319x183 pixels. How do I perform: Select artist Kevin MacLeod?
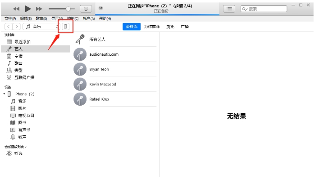(102, 84)
